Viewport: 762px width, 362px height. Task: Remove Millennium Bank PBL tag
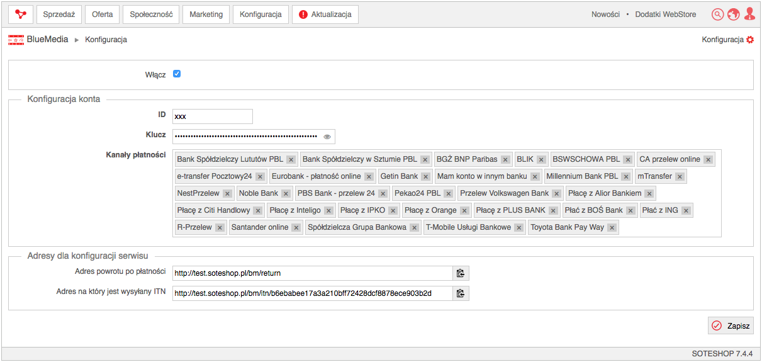[x=626, y=177]
